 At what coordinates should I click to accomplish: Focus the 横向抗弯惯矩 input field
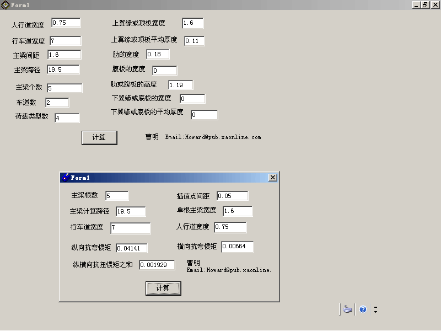point(238,247)
